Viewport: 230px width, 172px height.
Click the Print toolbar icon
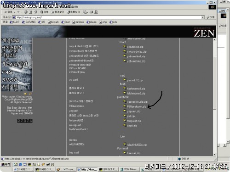(x=92, y=12)
